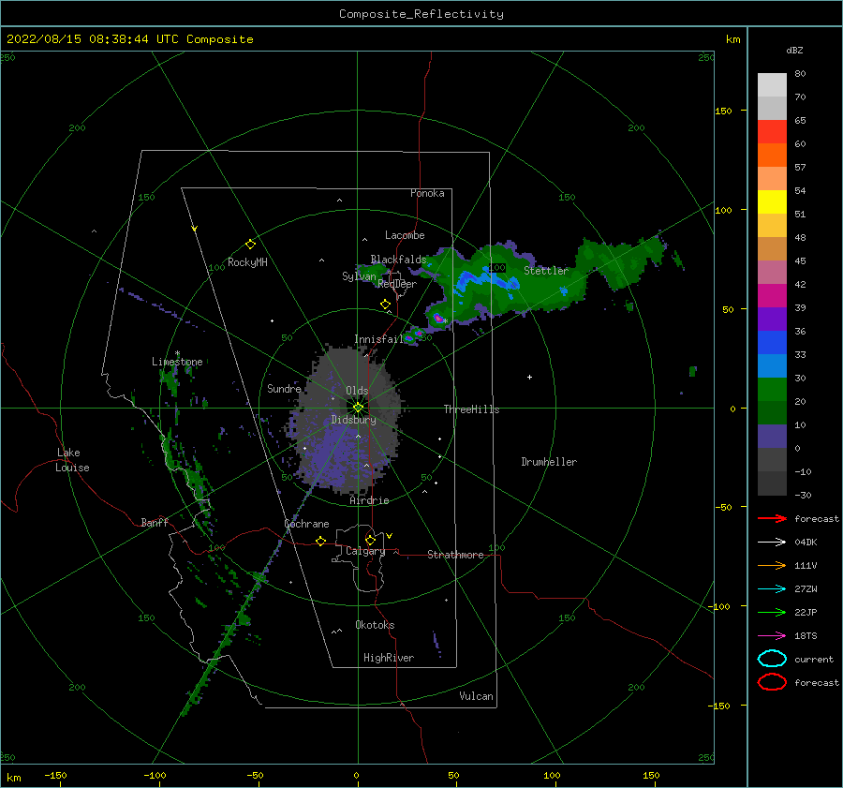Click the Limestone label
The image size is (843, 788).
coord(177,362)
